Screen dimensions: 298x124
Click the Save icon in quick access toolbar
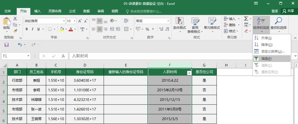pyautogui.click(x=7, y=45)
